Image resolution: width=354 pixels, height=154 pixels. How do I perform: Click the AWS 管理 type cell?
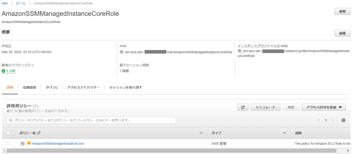coord(219,143)
